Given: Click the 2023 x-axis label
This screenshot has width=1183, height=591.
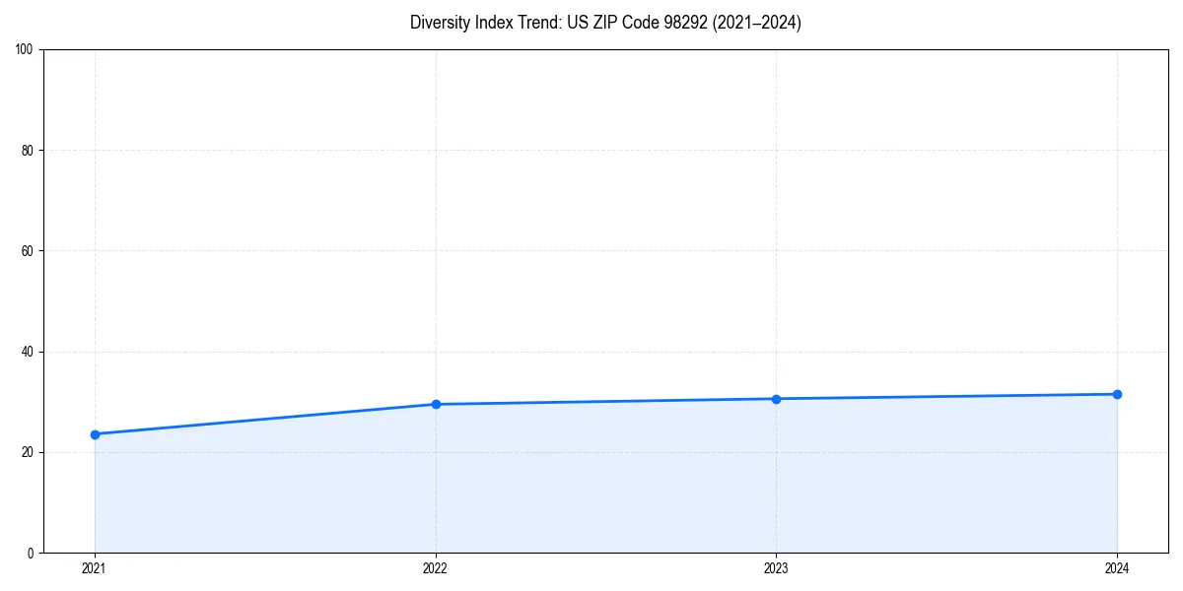Looking at the screenshot, I should click(777, 568).
